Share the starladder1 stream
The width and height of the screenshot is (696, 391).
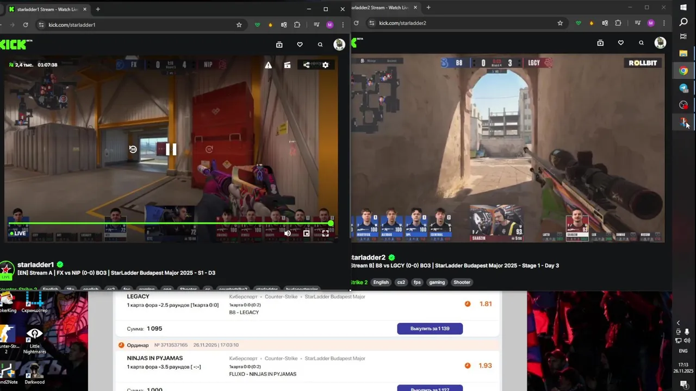click(306, 65)
